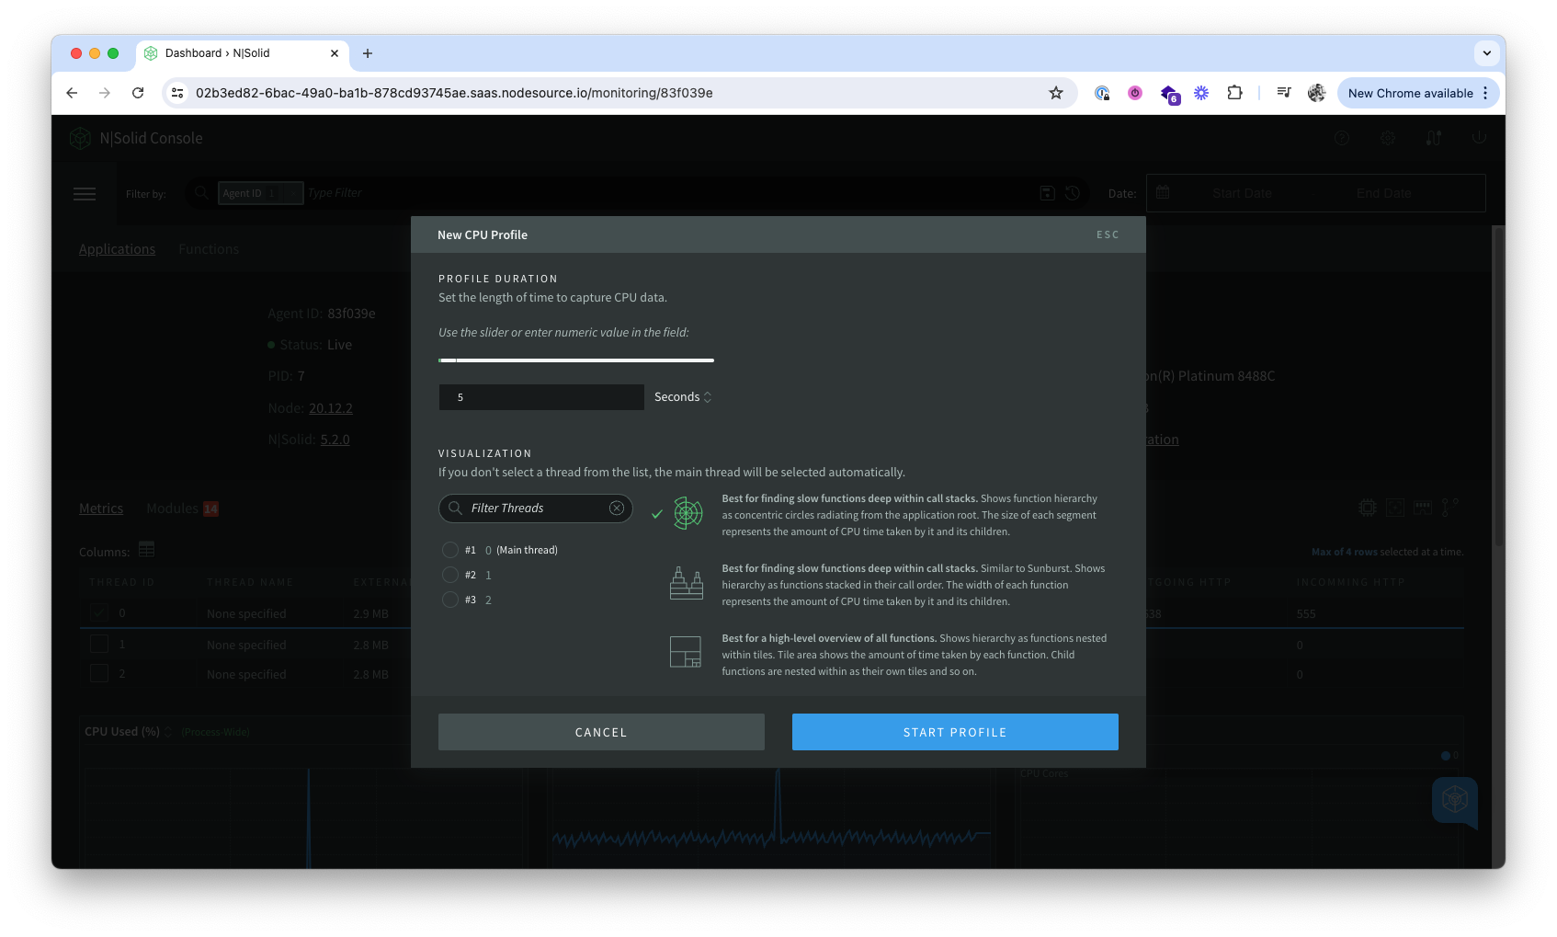Focus the Filter Threads input
This screenshot has width=1557, height=937.
pos(536,508)
